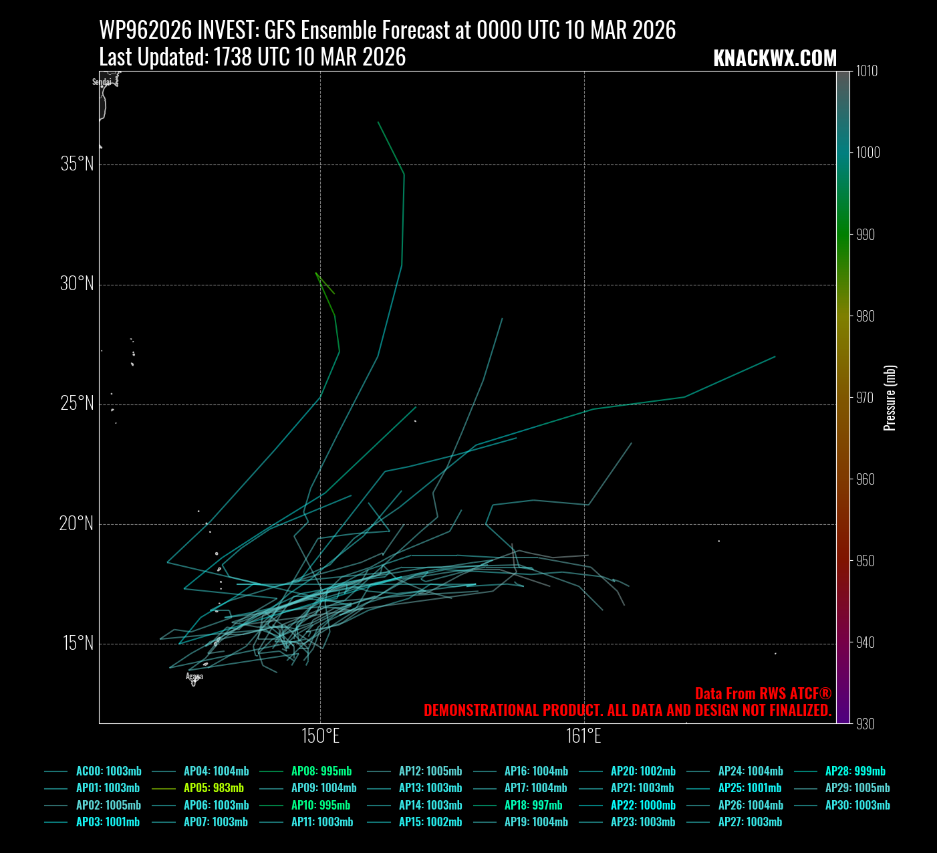This screenshot has height=853, width=937.
Task: Click the 930 label at the colorbar bottom
Action: [865, 724]
